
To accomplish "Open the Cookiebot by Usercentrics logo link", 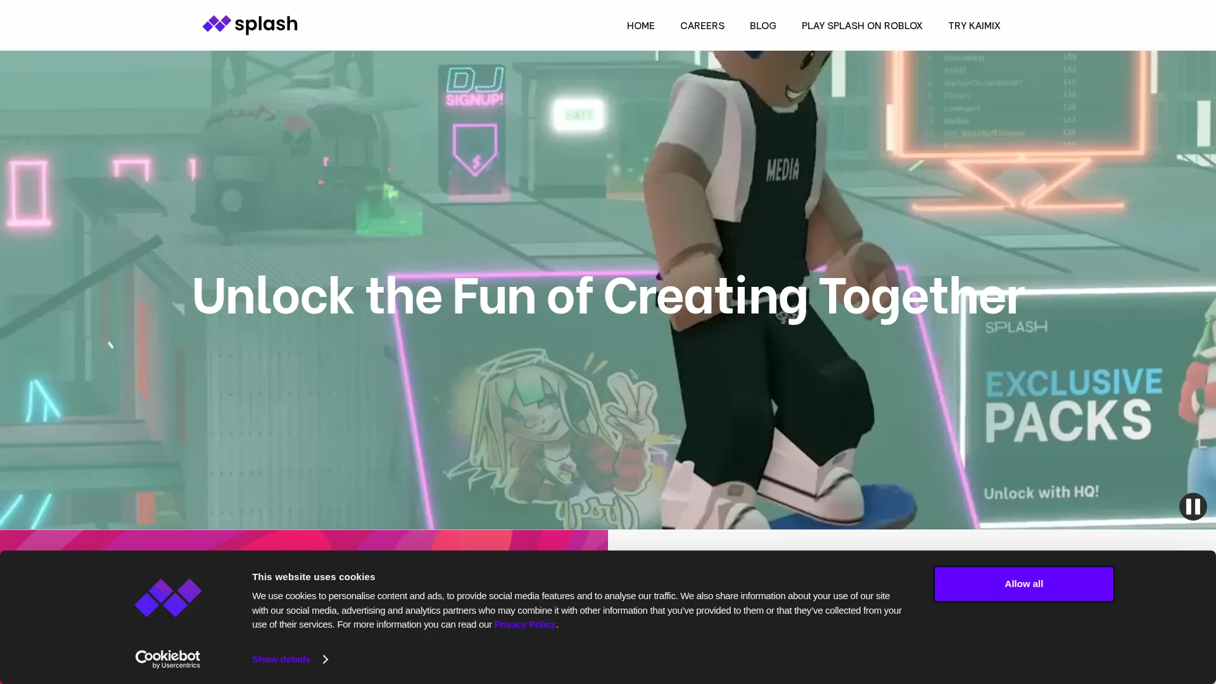I will (x=168, y=659).
